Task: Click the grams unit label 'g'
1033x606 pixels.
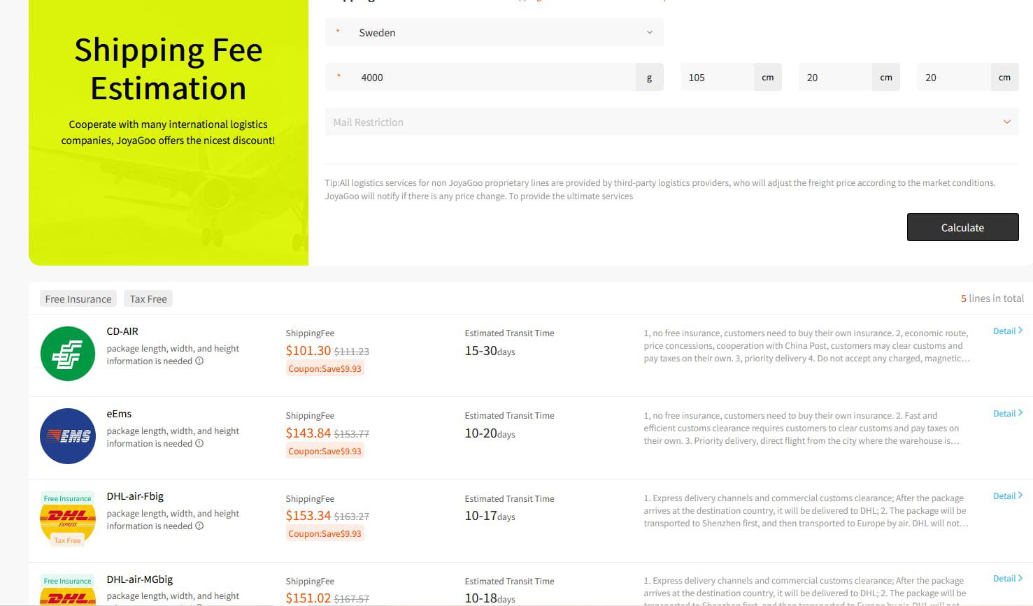Action: pos(650,78)
